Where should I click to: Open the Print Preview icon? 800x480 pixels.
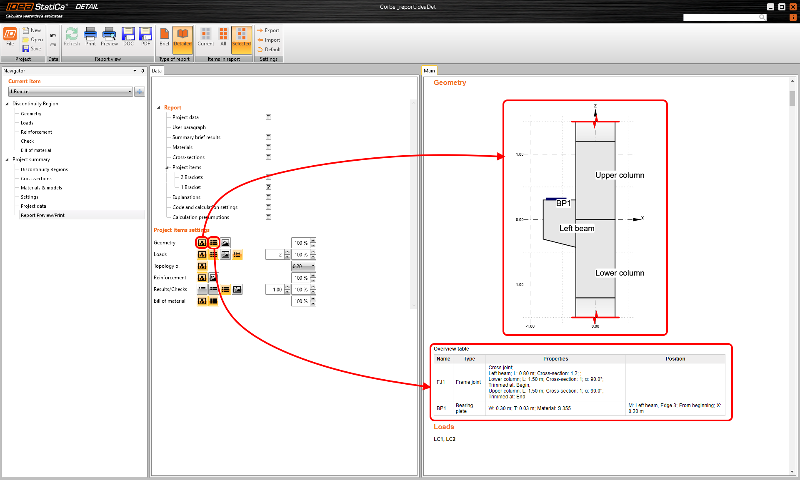[x=109, y=37]
